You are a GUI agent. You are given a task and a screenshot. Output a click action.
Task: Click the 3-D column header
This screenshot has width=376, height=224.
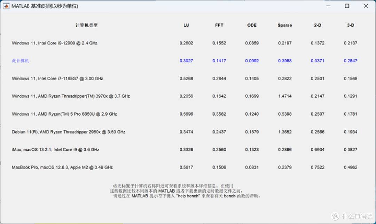[x=350, y=25]
